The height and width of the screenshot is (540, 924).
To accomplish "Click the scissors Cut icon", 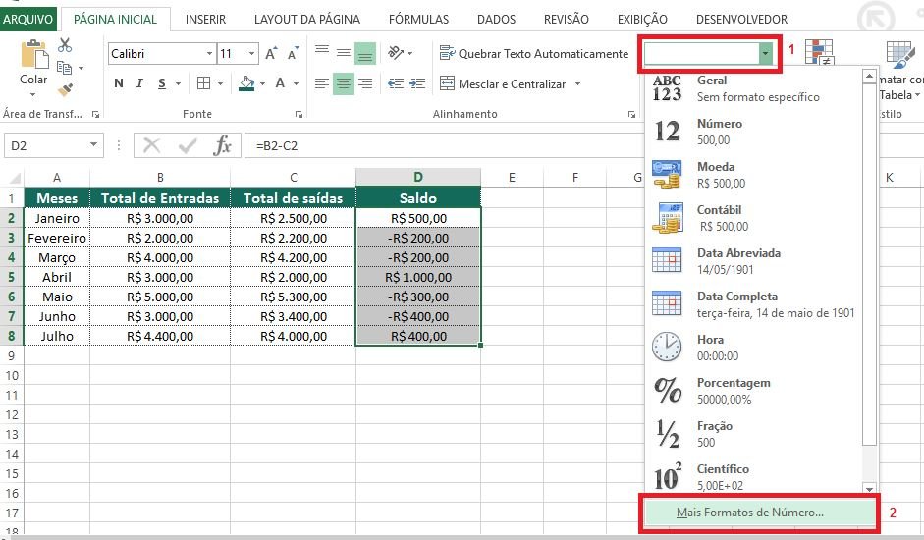I will coord(65,45).
